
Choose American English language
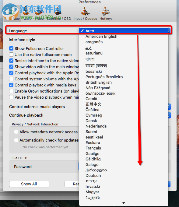pos(124,36)
